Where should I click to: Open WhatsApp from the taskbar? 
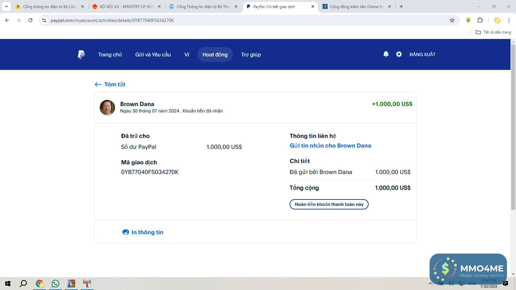(x=55, y=284)
